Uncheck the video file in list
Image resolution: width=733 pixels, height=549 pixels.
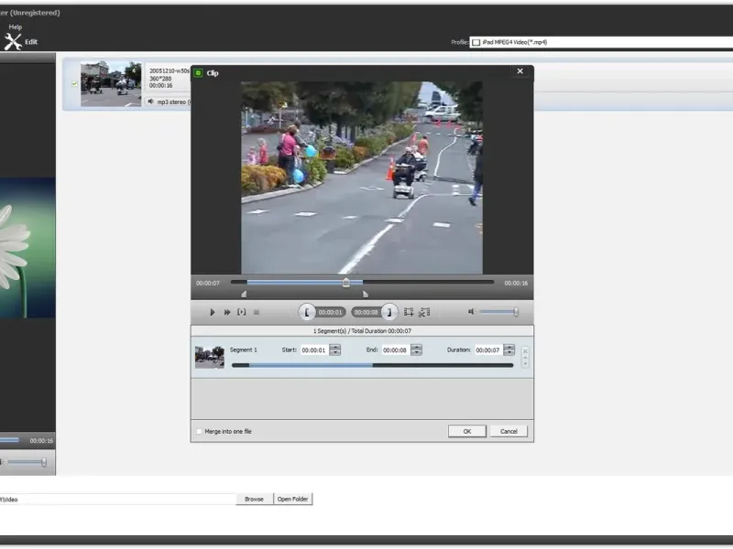[x=74, y=84]
